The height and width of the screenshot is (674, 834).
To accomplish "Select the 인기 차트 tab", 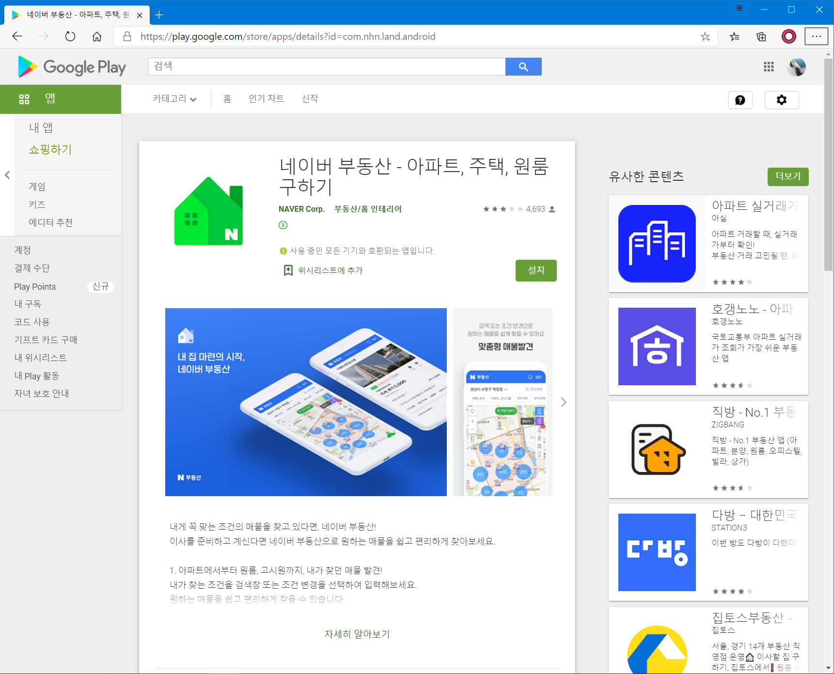I will [x=267, y=99].
